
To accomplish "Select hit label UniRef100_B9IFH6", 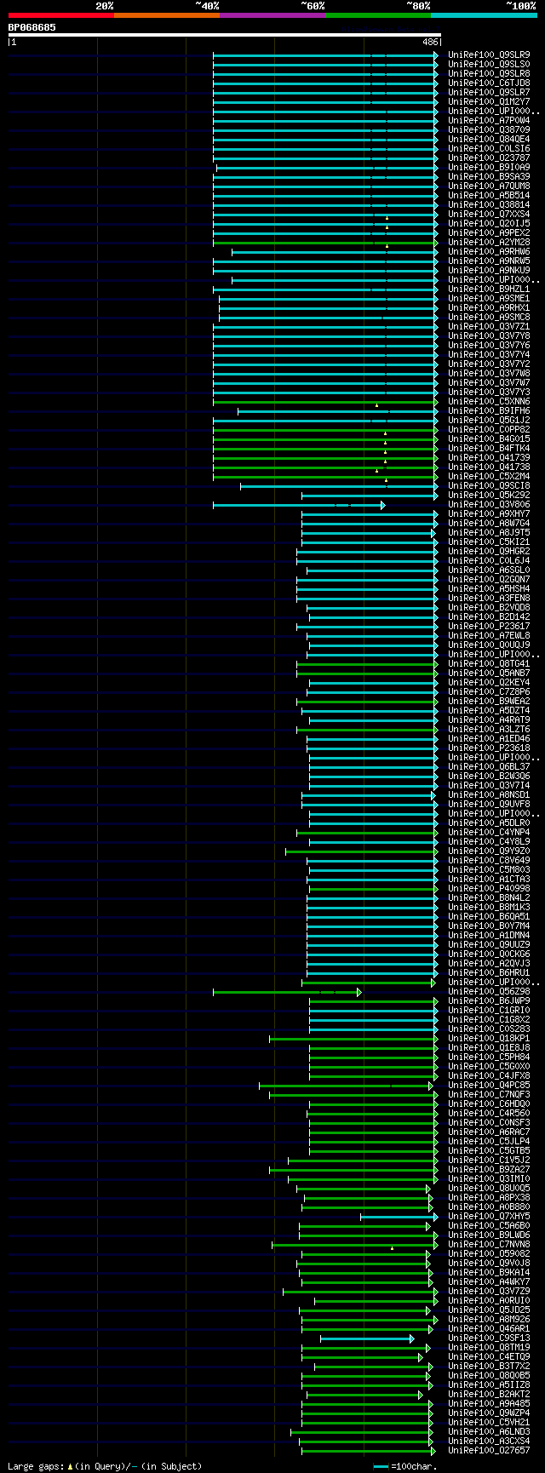I will pyautogui.click(x=489, y=411).
